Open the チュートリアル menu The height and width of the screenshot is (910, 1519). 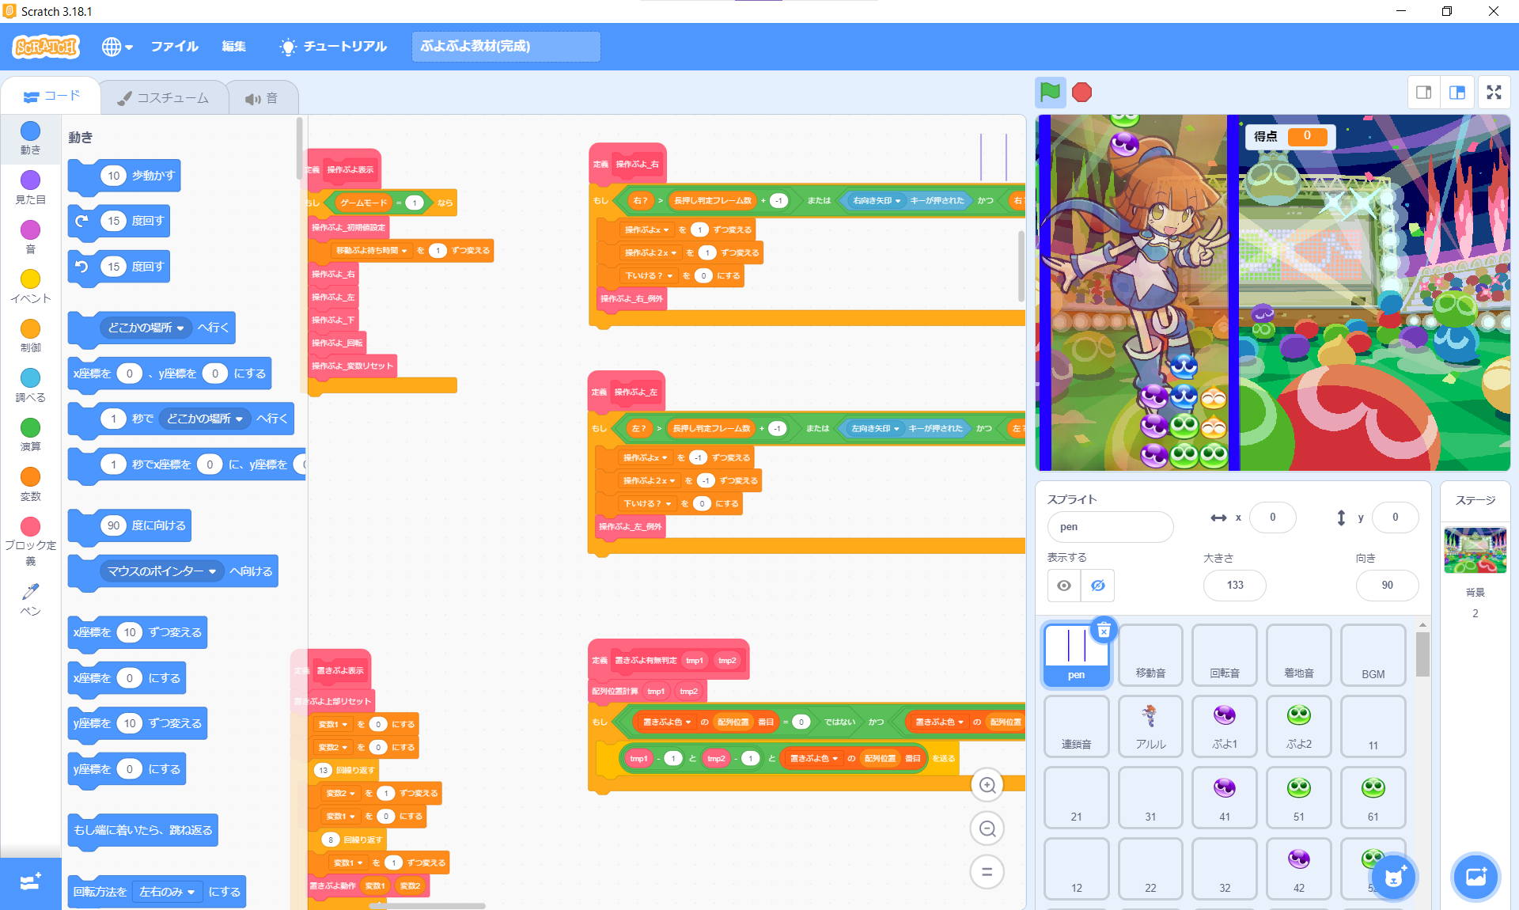point(333,47)
